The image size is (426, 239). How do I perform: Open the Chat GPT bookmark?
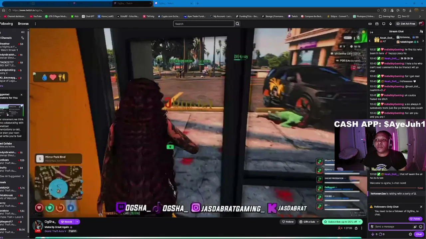point(88,16)
